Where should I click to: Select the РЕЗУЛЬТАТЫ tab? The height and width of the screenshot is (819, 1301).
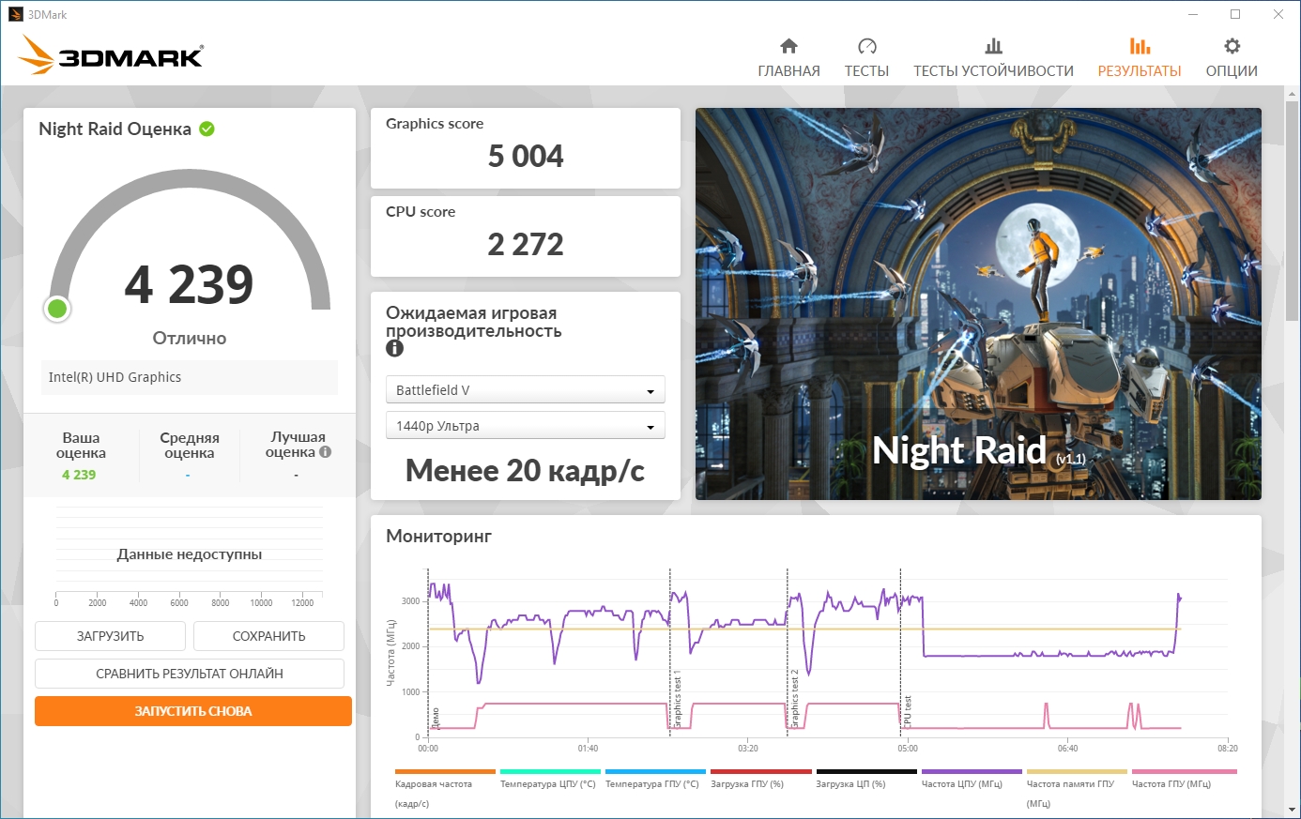pos(1140,58)
